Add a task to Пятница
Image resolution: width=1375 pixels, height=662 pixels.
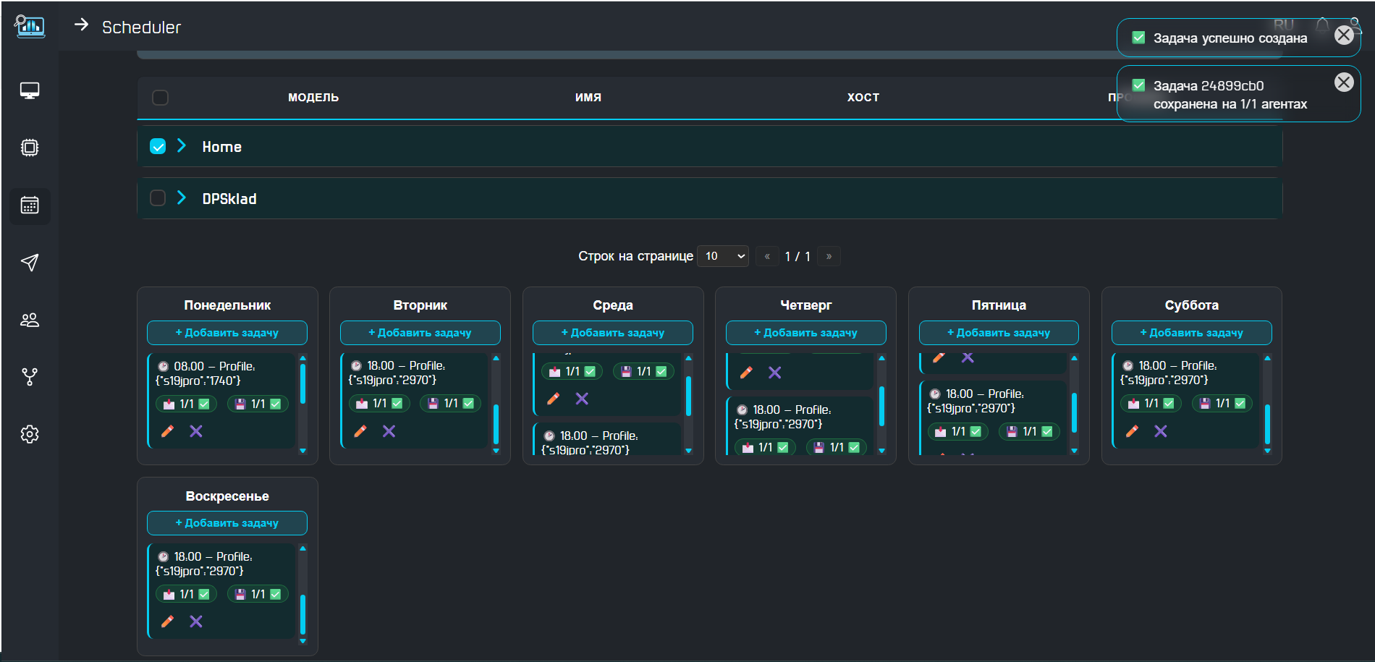(999, 333)
